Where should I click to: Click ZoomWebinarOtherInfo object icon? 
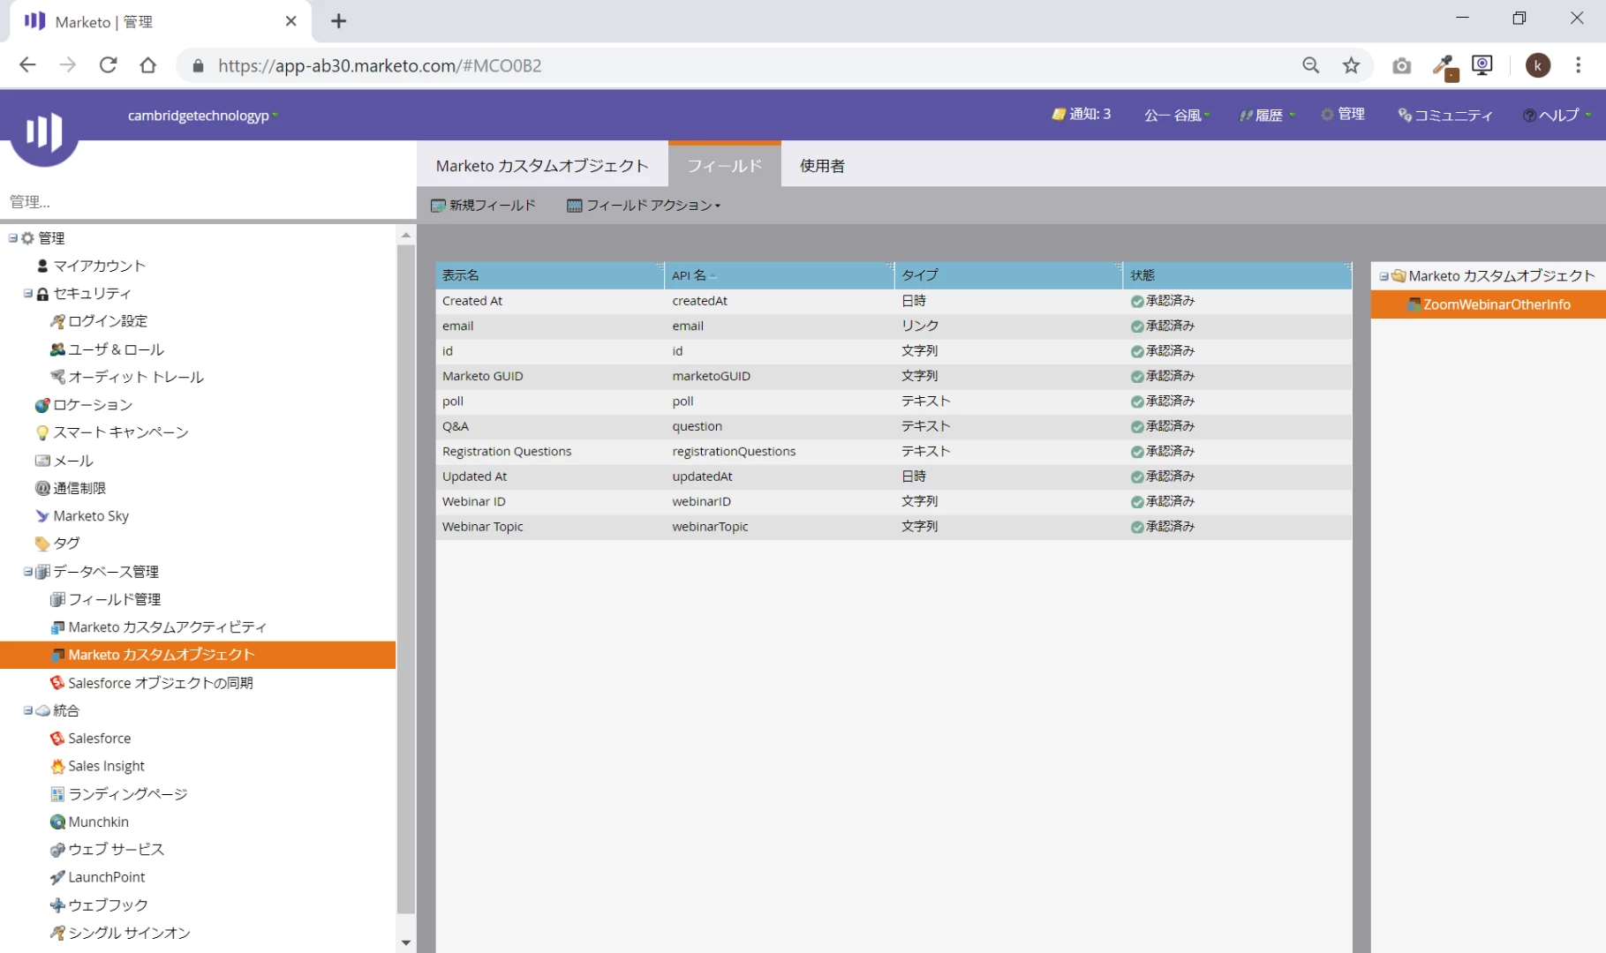click(x=1414, y=304)
